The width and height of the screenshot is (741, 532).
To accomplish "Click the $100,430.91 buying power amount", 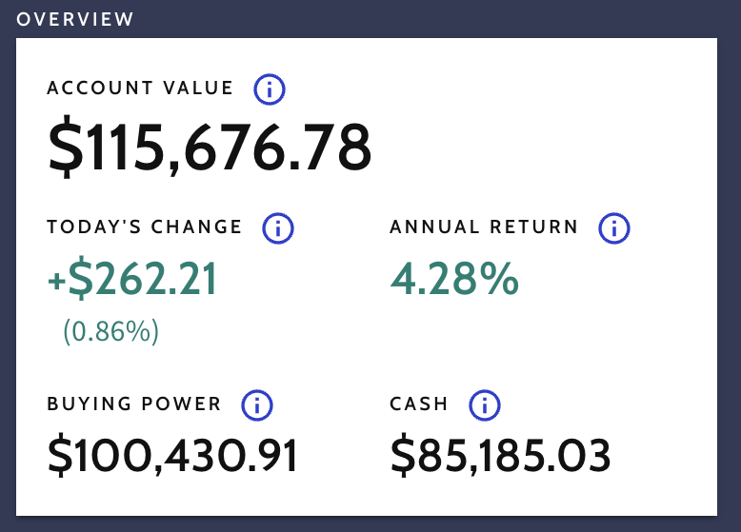I will 172,457.
